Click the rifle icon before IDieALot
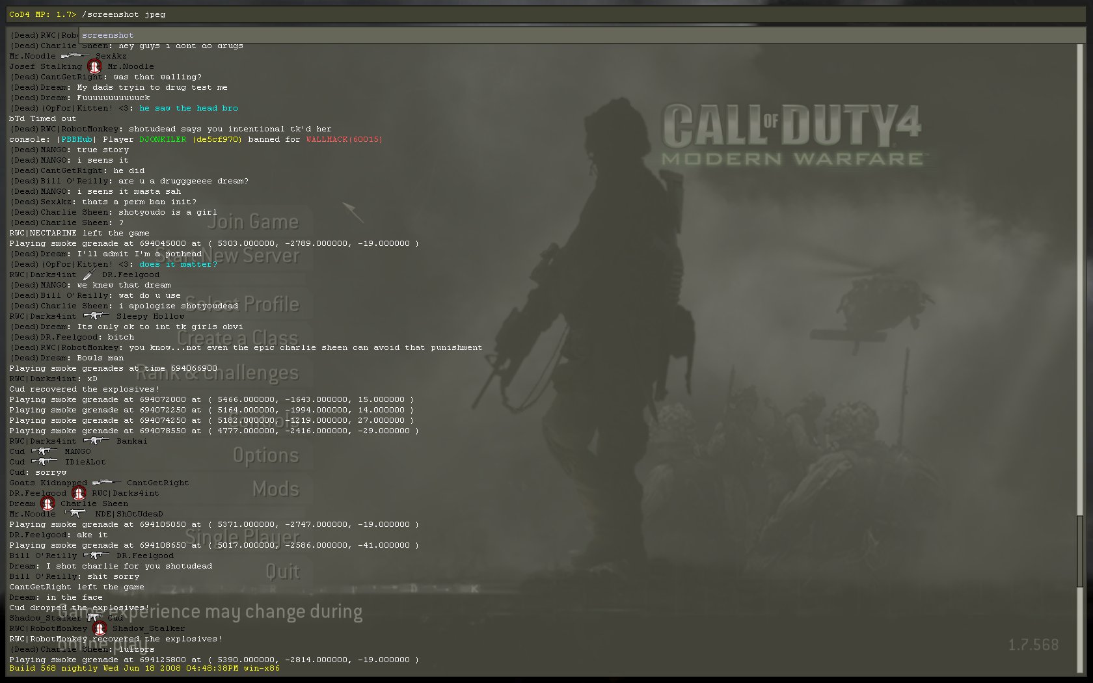This screenshot has width=1093, height=683. click(x=44, y=462)
